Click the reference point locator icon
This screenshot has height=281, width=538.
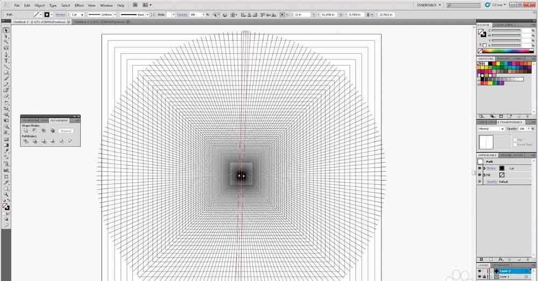282,15
